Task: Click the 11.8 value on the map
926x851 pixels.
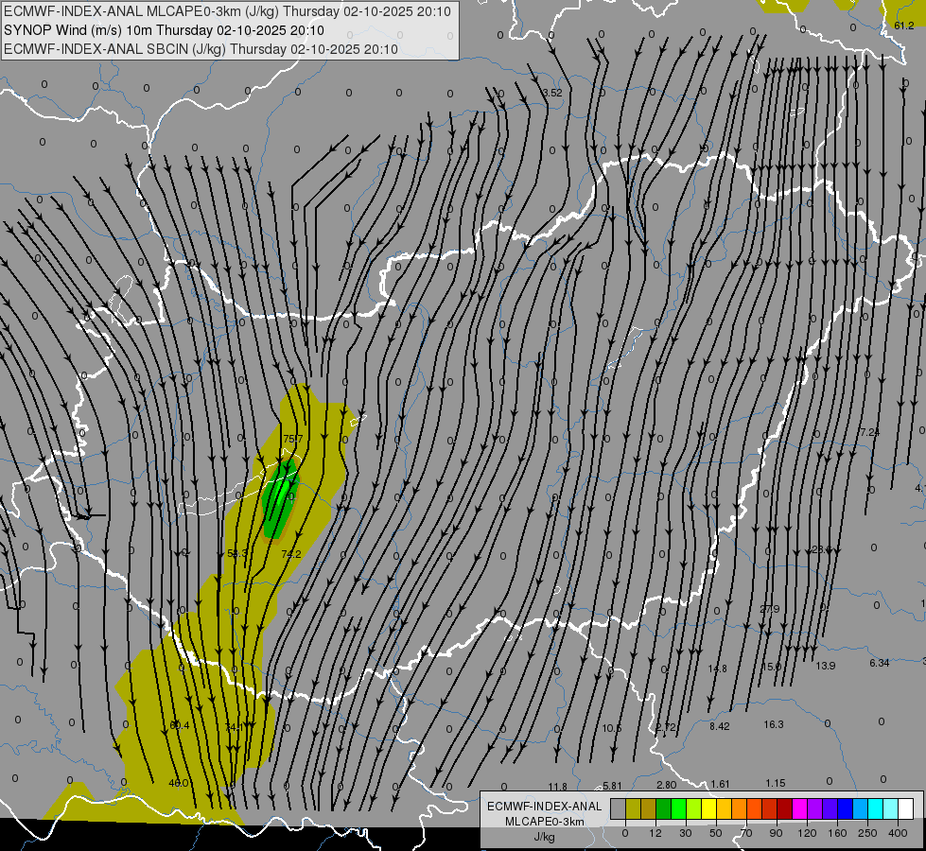Action: [557, 787]
